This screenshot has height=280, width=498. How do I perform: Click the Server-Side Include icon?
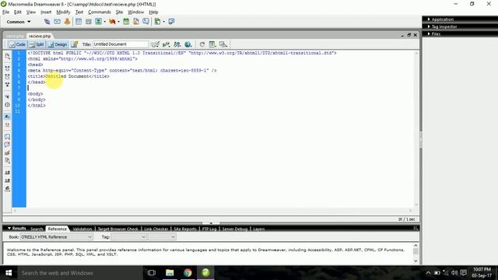tap(136, 22)
